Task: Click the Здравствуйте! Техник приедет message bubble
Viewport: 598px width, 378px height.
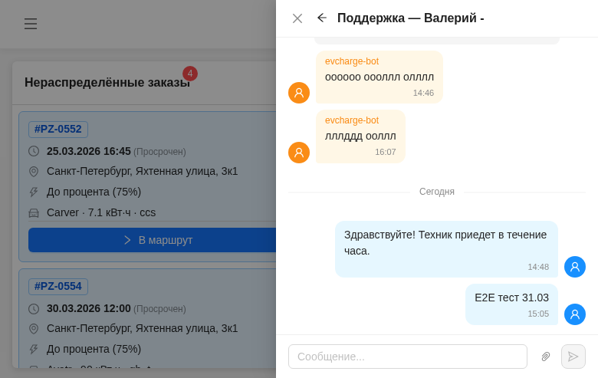Action: pyautogui.click(x=445, y=248)
